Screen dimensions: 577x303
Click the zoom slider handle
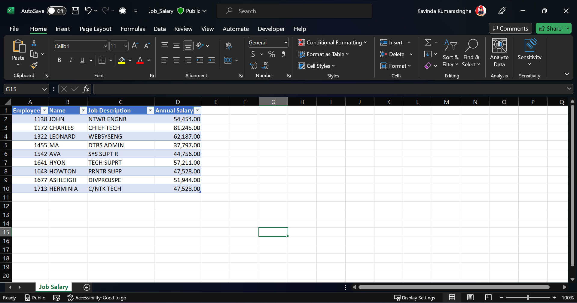point(528,298)
